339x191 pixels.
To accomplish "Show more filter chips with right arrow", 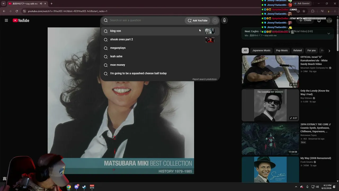I will (x=329, y=51).
